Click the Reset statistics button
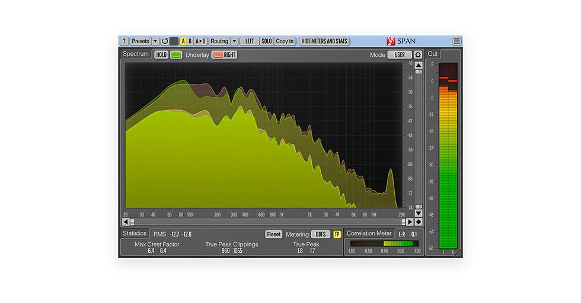This screenshot has height=303, width=581. click(274, 234)
